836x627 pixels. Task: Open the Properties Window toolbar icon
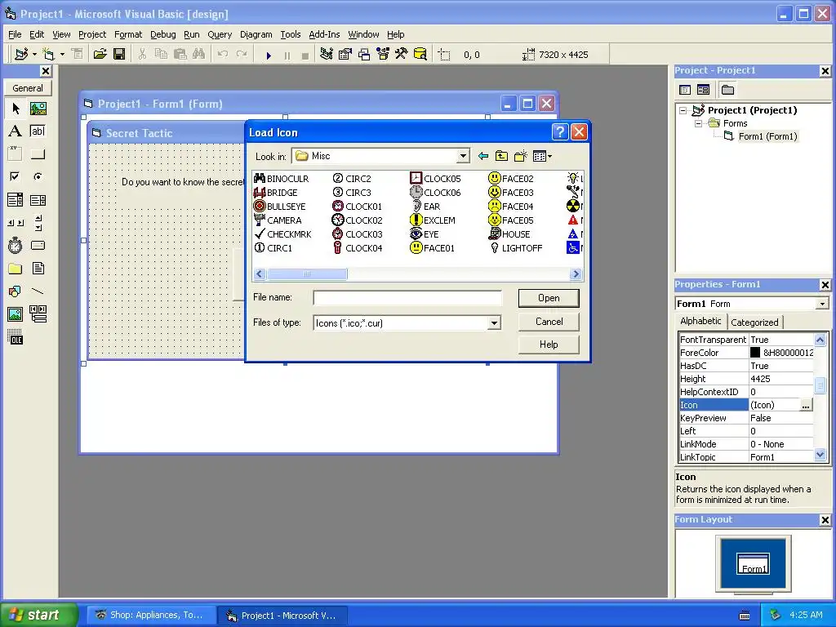pyautogui.click(x=345, y=54)
